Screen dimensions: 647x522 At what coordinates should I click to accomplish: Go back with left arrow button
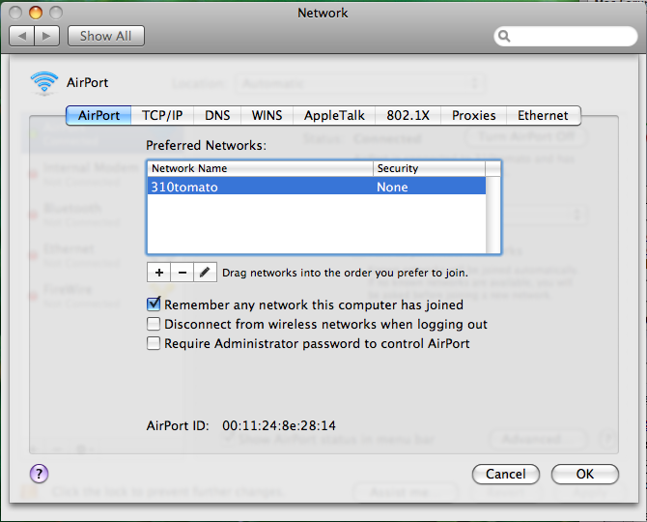(x=22, y=37)
